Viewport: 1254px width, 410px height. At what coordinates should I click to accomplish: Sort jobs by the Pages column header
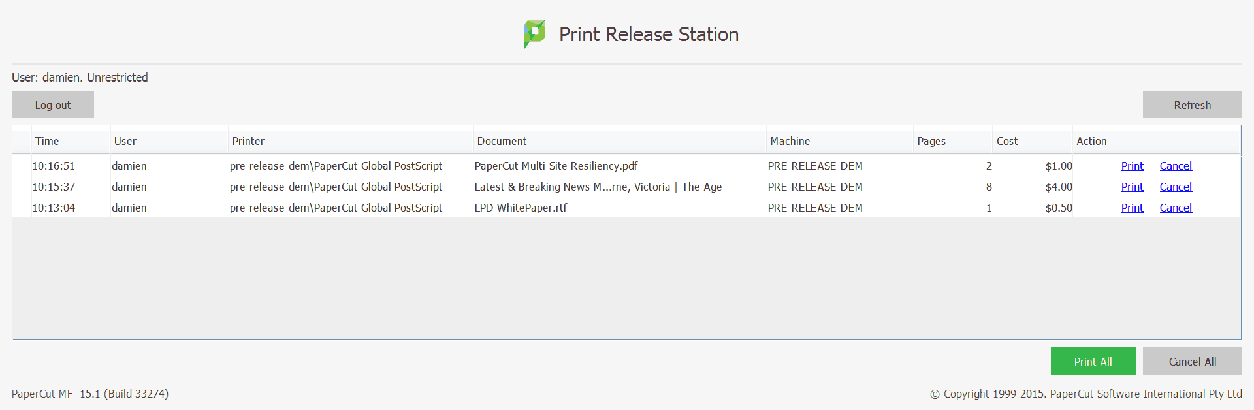point(953,141)
